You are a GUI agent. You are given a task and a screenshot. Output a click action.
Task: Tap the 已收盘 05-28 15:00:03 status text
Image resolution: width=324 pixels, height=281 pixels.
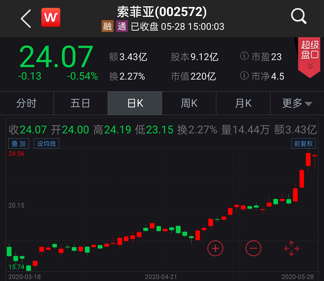(177, 26)
